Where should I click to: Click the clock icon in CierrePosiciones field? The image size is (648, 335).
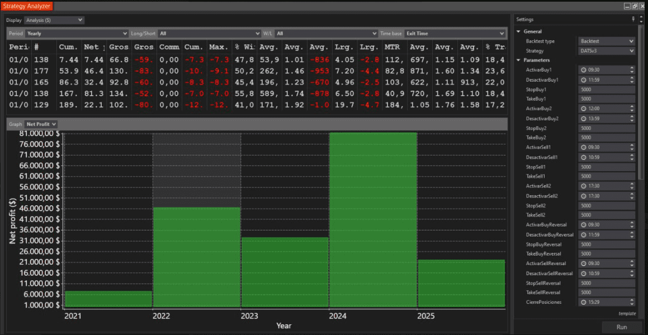click(x=584, y=303)
